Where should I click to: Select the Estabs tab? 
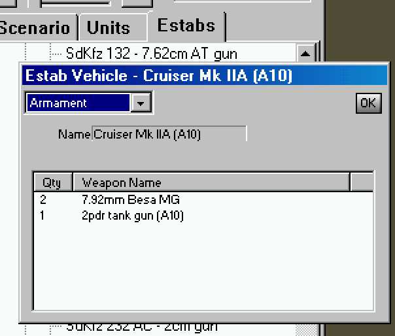click(186, 25)
